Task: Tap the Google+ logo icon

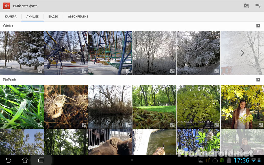Action: [6, 6]
